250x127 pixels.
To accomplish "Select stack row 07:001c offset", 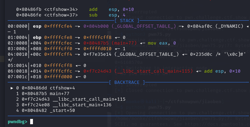I will tap(18, 77).
